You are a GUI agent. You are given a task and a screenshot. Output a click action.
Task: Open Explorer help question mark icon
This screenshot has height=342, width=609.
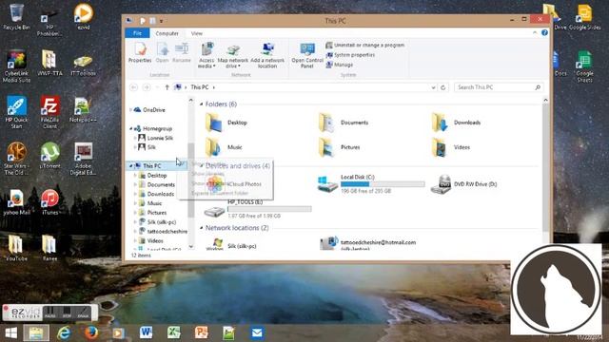(544, 33)
